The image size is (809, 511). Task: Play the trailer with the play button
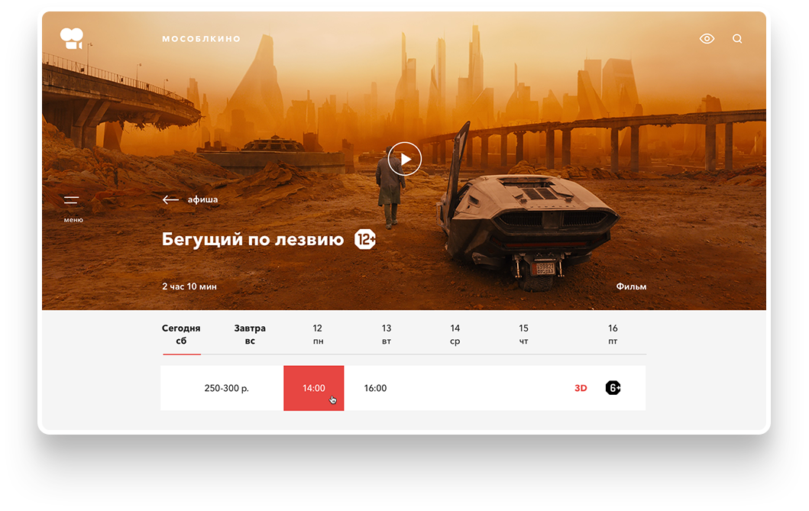click(405, 159)
